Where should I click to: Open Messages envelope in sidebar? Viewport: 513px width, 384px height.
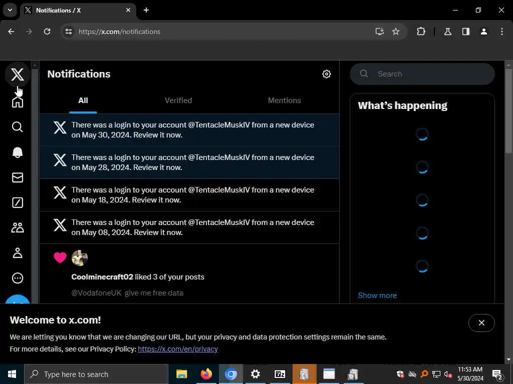pos(18,177)
